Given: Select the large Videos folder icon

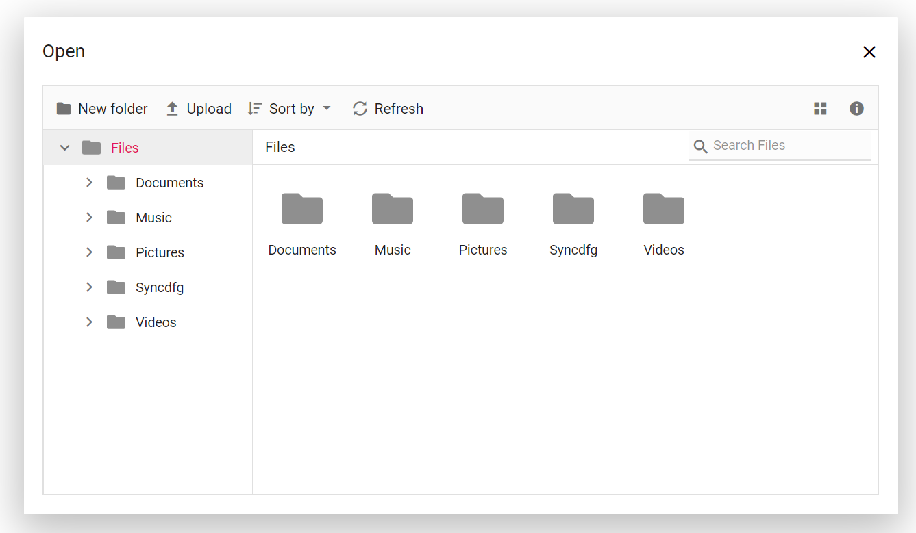Looking at the screenshot, I should click(x=664, y=209).
